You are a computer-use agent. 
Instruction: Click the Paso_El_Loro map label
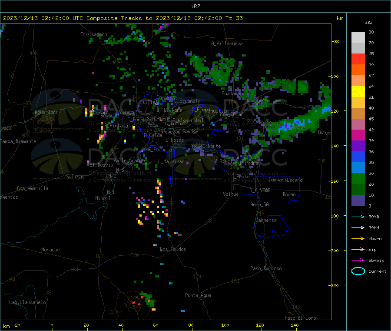pyautogui.click(x=300, y=318)
